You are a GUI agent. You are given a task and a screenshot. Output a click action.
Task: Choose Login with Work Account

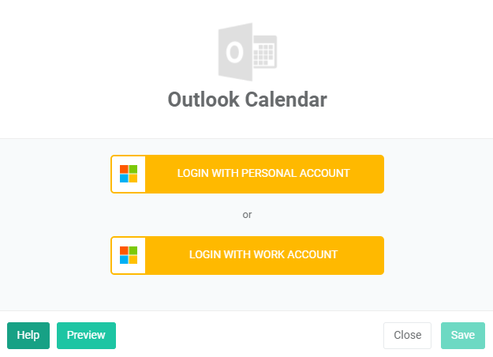coord(263,255)
